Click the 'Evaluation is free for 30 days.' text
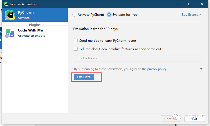210x126 pixels. (x=96, y=29)
